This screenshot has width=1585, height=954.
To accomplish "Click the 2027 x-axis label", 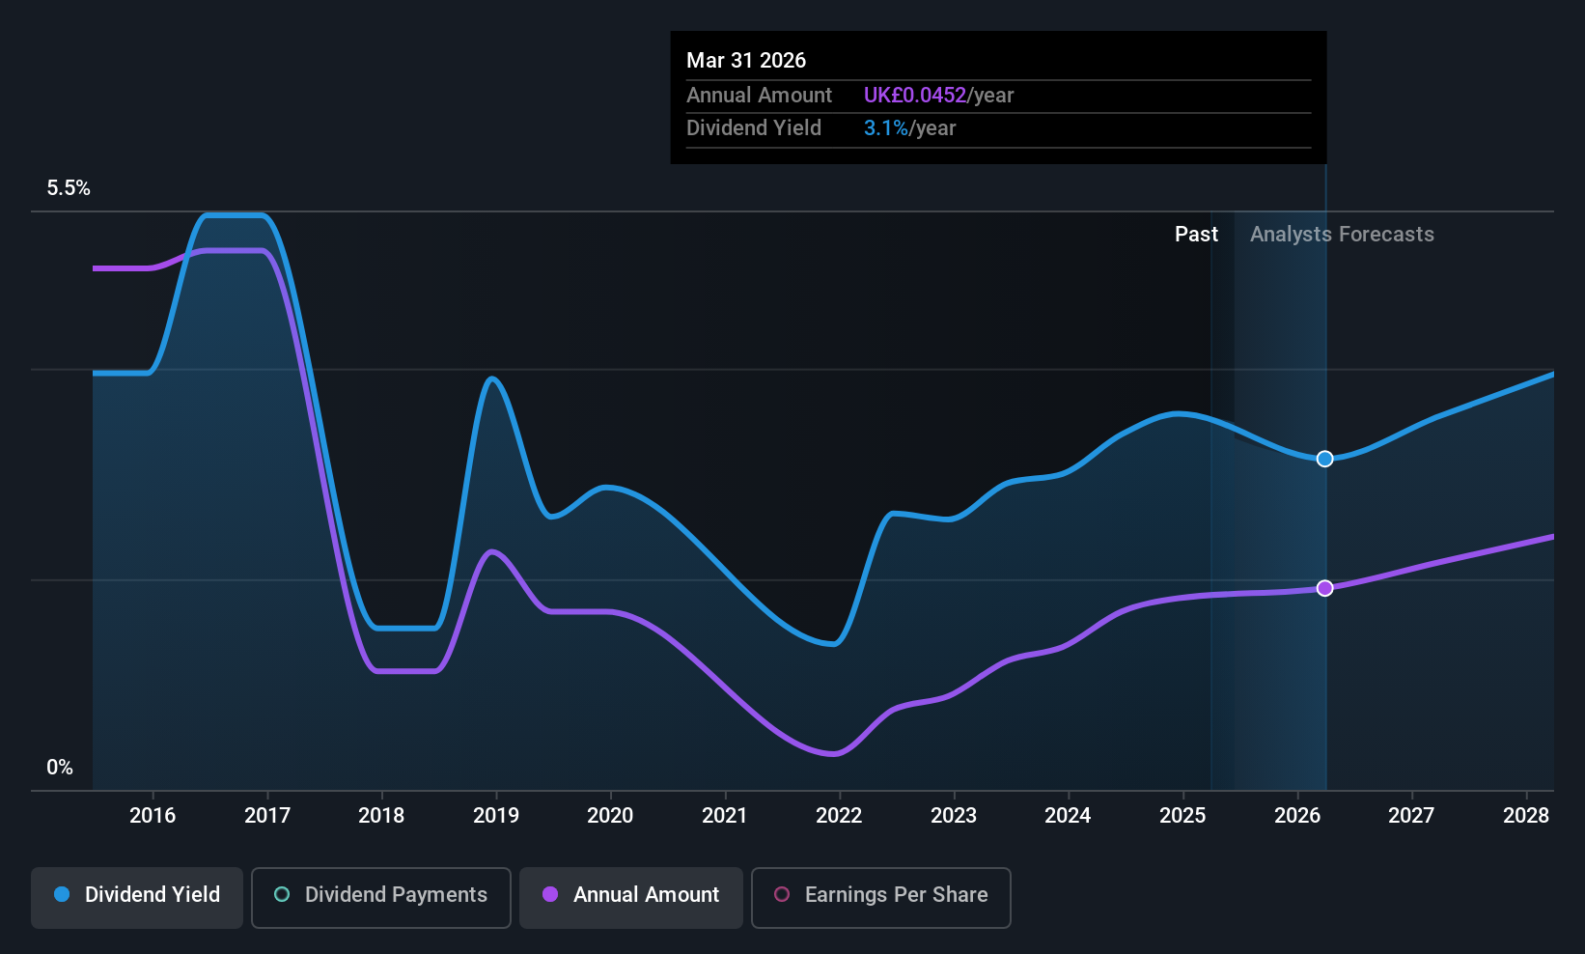I will pyautogui.click(x=1411, y=816).
